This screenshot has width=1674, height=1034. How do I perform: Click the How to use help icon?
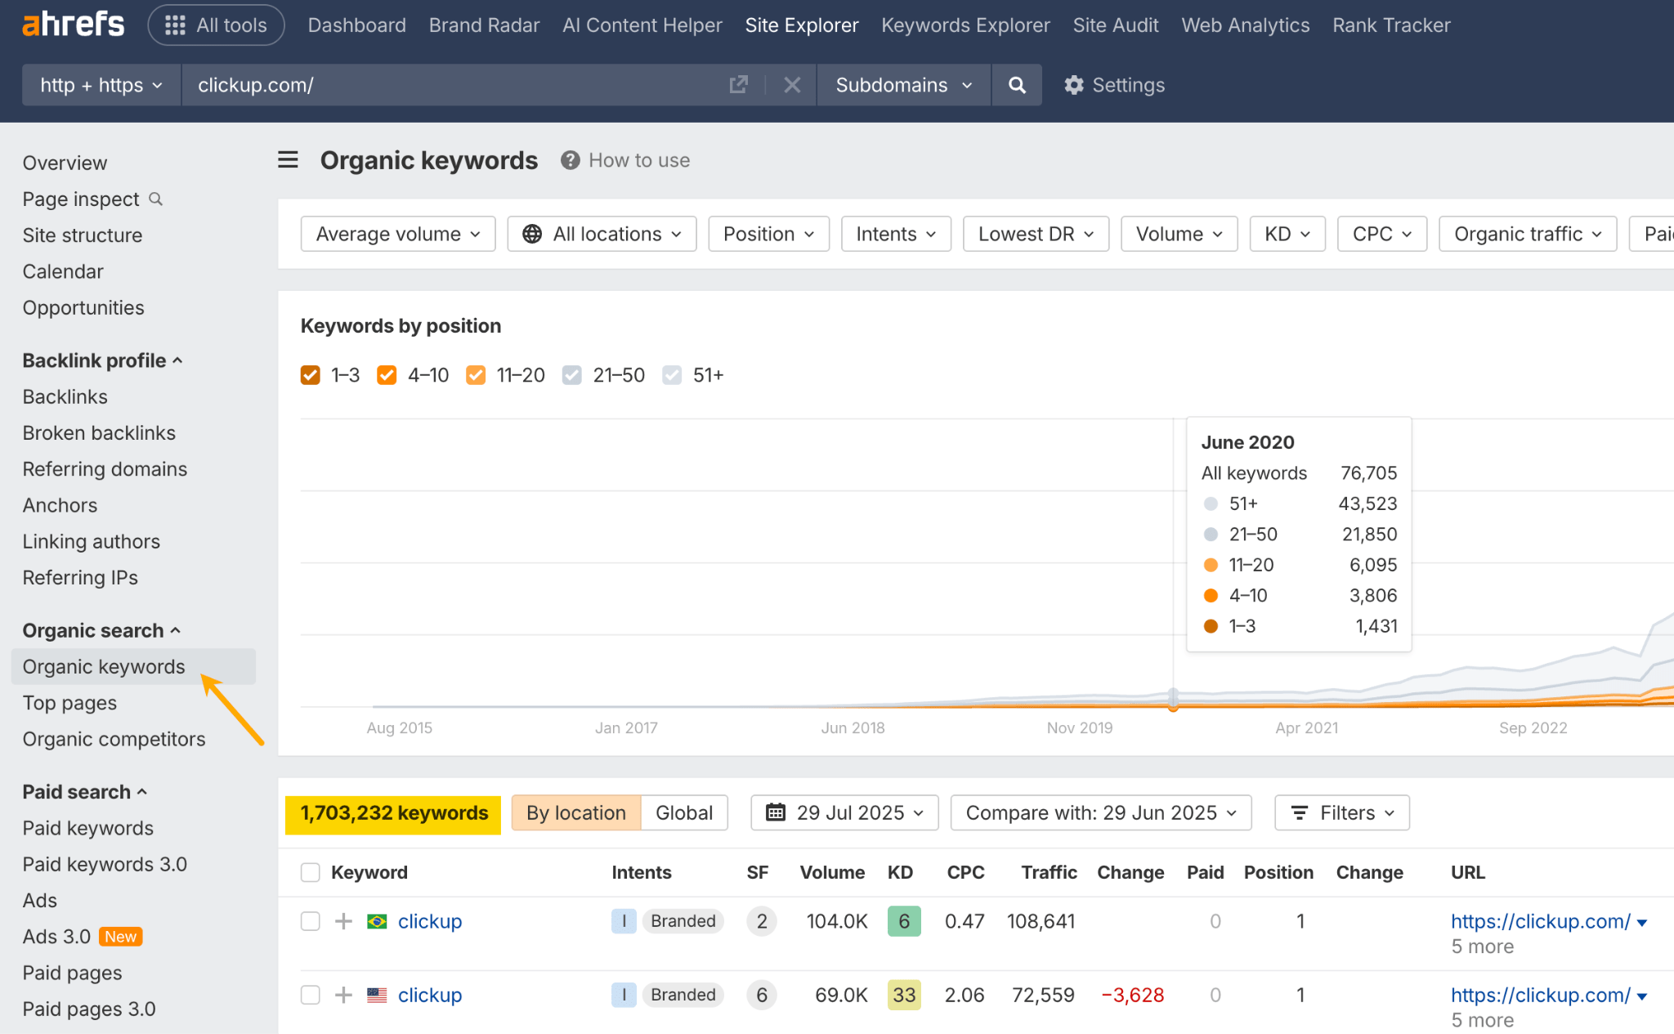point(571,160)
